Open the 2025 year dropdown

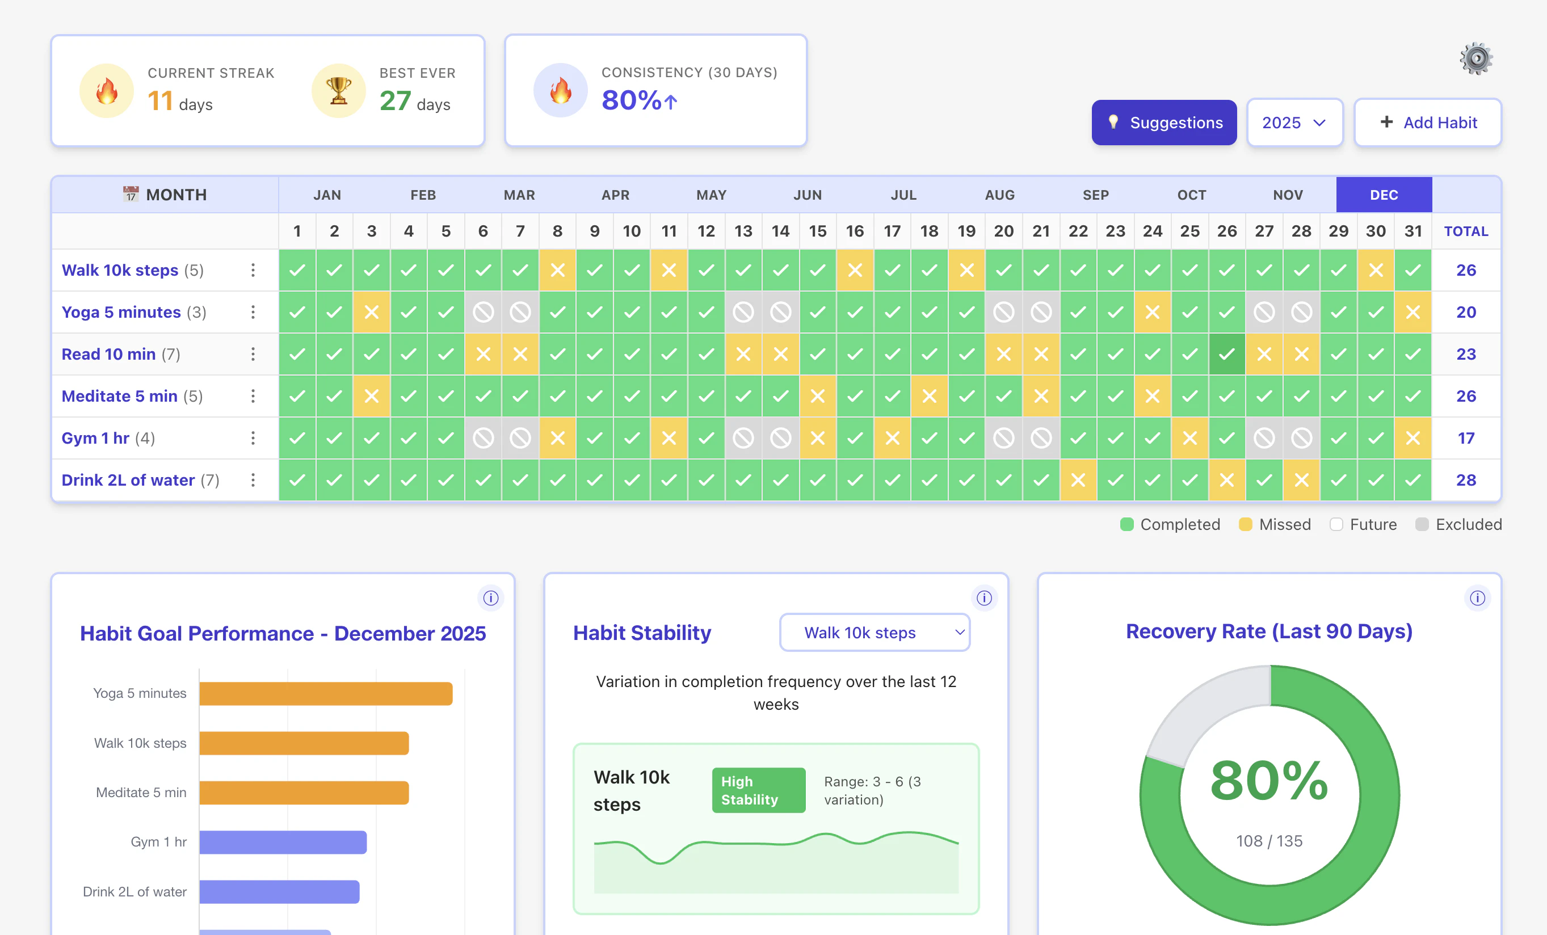click(x=1294, y=123)
